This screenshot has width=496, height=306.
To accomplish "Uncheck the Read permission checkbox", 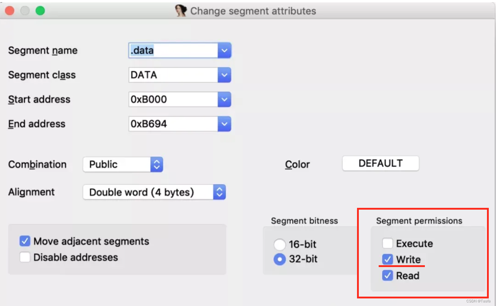I will click(388, 276).
